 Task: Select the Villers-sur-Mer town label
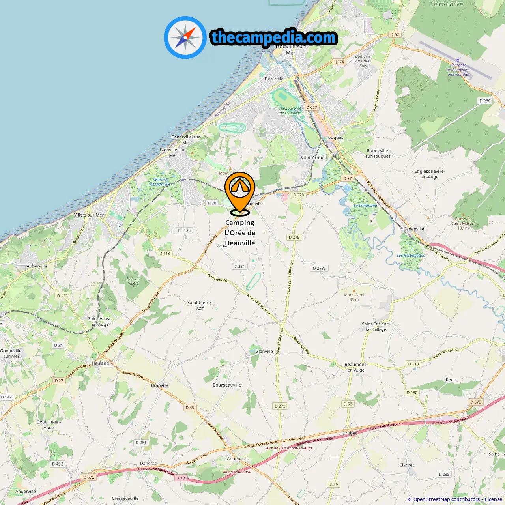89,215
